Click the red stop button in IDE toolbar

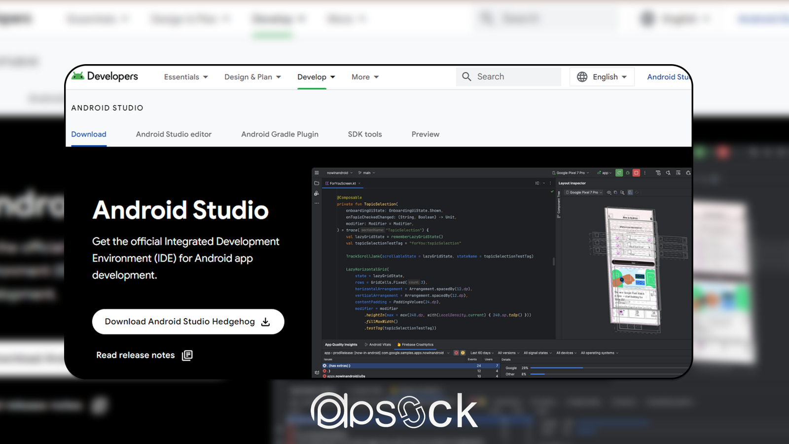click(636, 173)
